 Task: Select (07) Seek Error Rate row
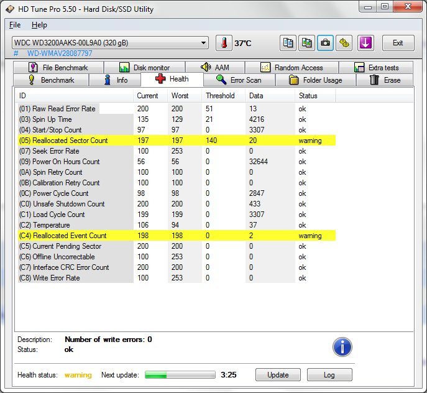pyautogui.click(x=177, y=151)
